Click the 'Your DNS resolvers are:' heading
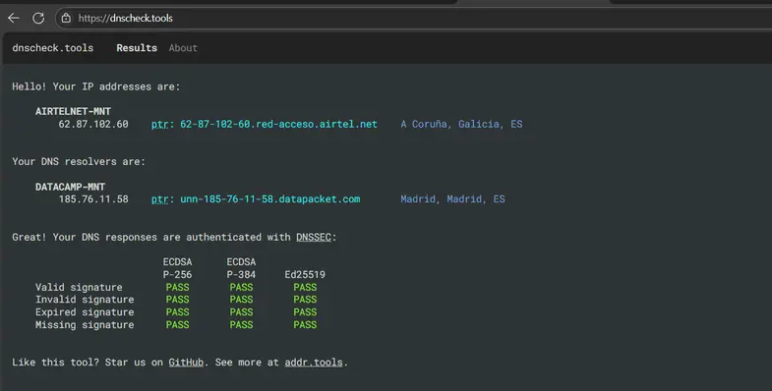 tap(79, 162)
